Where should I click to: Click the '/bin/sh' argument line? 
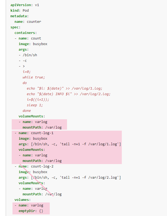tap(28, 55)
